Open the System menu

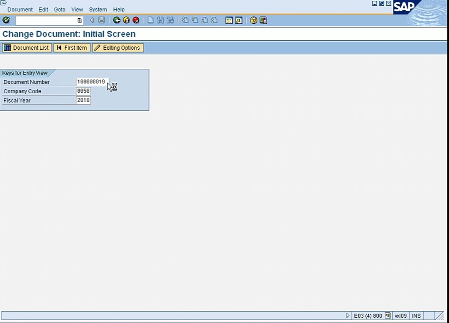click(98, 9)
